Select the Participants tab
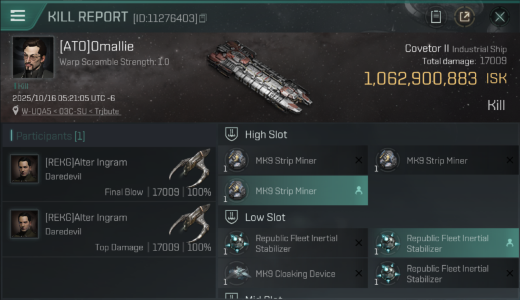This screenshot has width=520, height=300. 50,136
